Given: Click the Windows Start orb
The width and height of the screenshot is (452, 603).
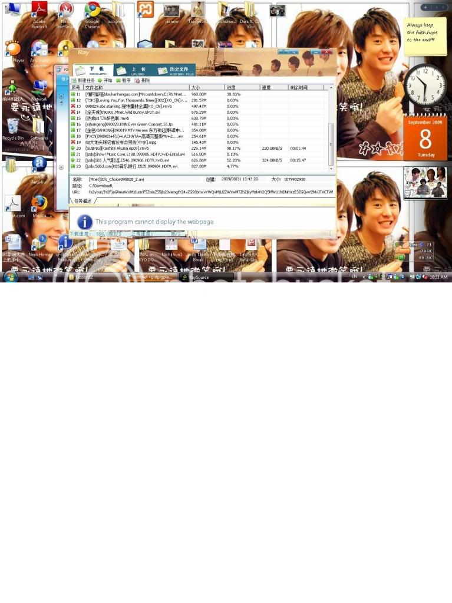Looking at the screenshot, I should pyautogui.click(x=10, y=277).
